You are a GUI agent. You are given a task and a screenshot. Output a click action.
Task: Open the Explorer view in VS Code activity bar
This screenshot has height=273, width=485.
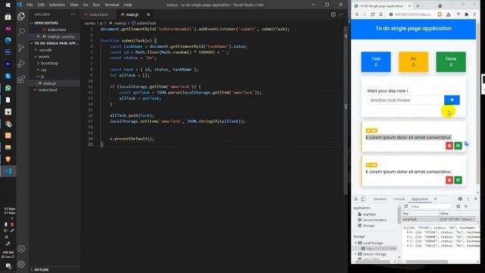coord(21,16)
